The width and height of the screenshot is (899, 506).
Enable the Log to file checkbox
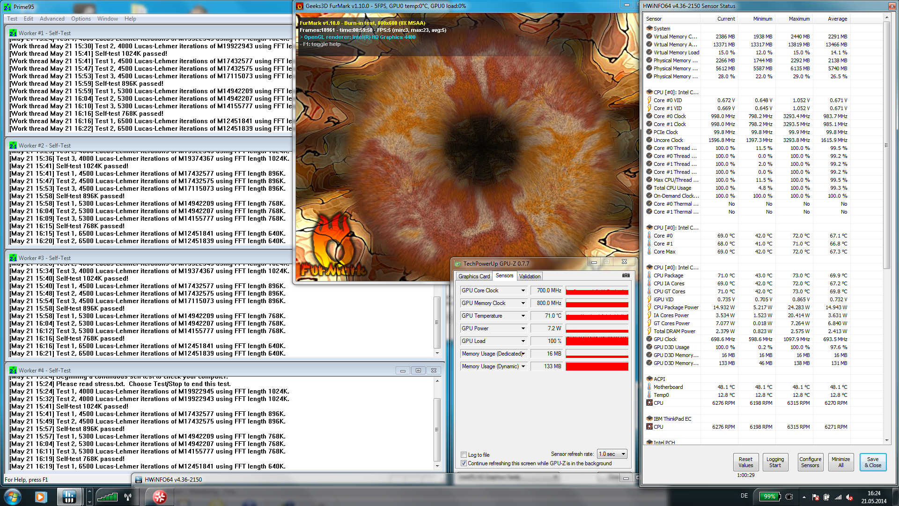point(464,454)
